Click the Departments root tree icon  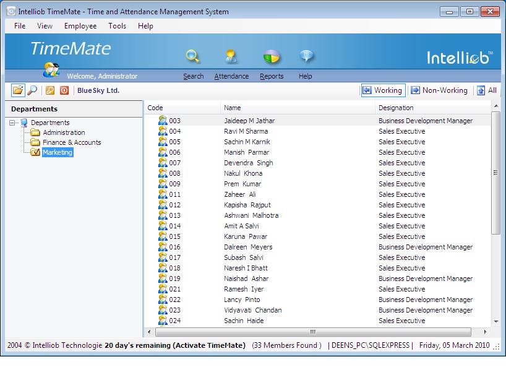[24, 123]
